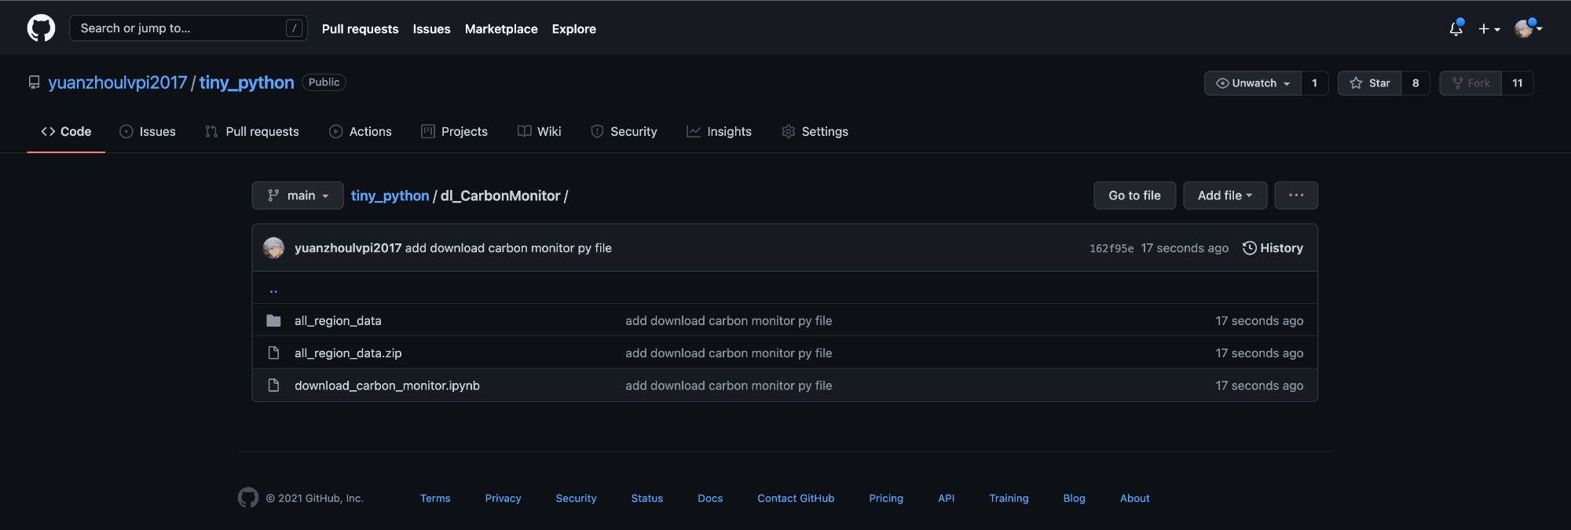Screen dimensions: 1571x530
Task: Open Explore in top navigation
Action: click(x=573, y=29)
